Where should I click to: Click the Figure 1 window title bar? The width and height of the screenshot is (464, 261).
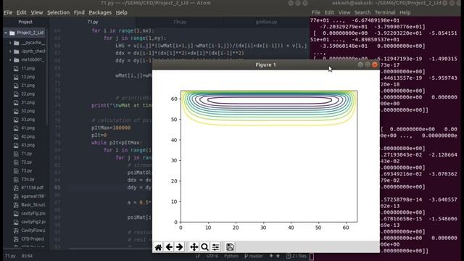tap(266, 65)
